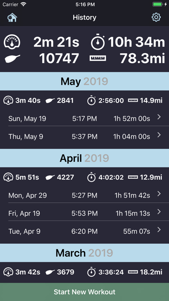This screenshot has height=301, width=169.
Task: Tap the large paddle stroke icon
Action: point(13,58)
